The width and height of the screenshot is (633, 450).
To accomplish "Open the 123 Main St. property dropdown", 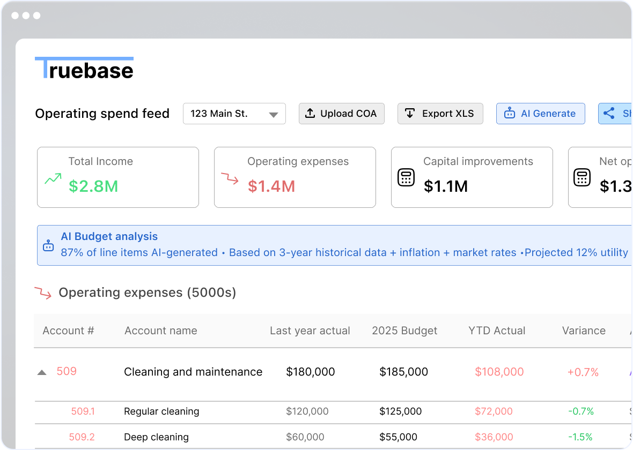I will pyautogui.click(x=234, y=114).
